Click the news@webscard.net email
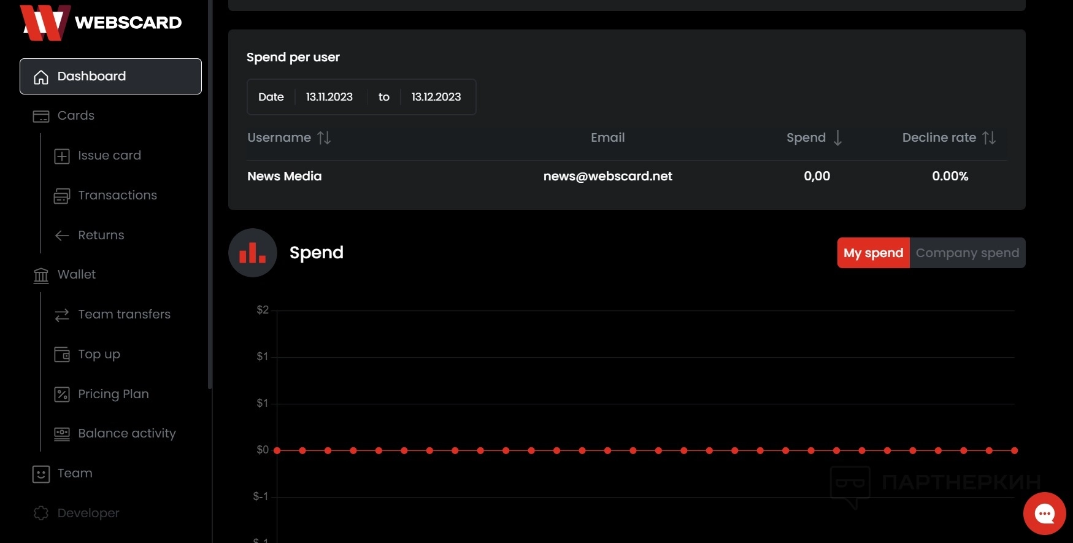 (607, 177)
